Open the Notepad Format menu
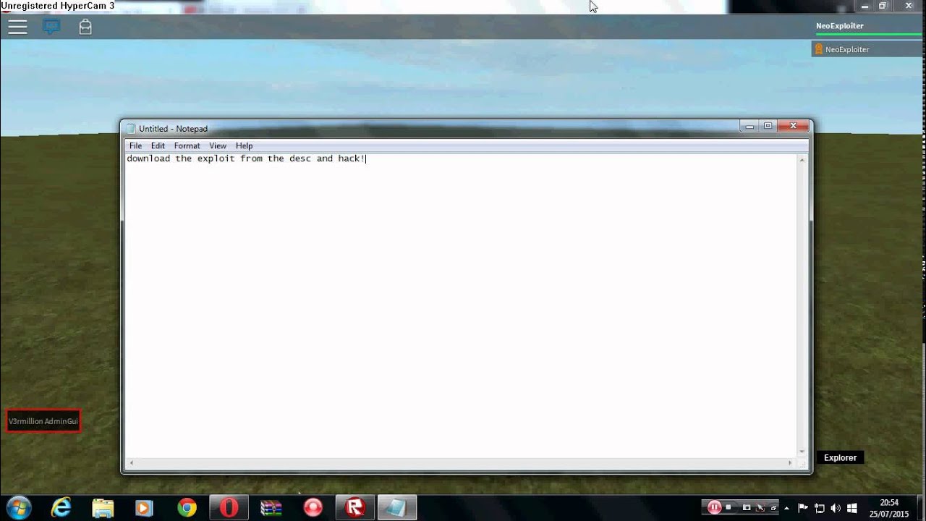Screen dimensions: 926x521 coord(187,145)
